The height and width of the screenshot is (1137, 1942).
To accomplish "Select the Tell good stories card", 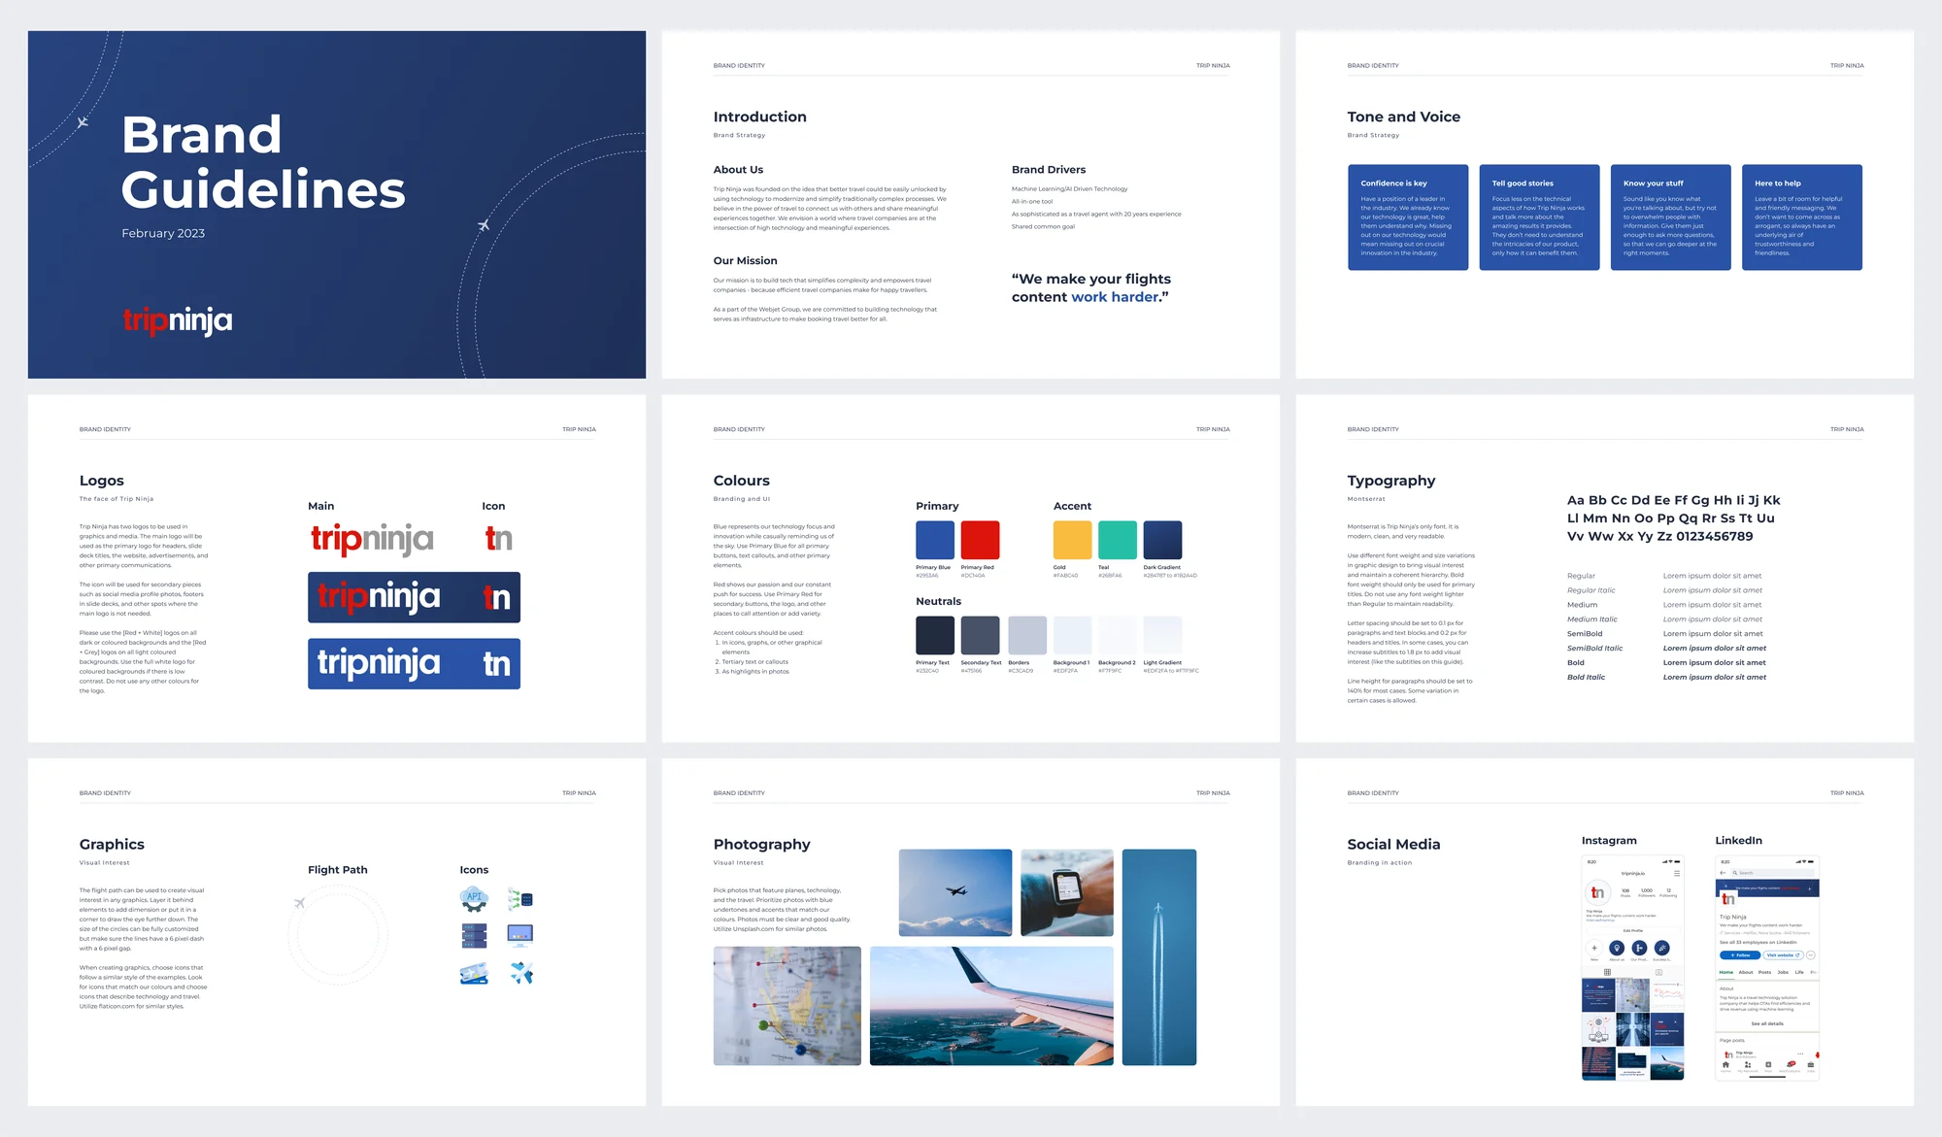I will tap(1539, 217).
